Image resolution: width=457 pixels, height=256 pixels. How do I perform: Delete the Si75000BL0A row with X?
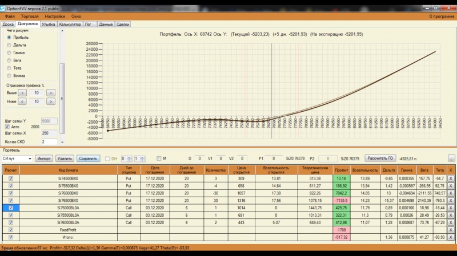(451, 208)
